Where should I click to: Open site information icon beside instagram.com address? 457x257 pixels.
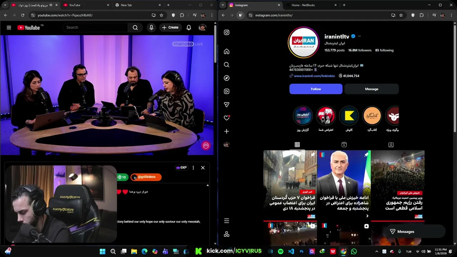[x=250, y=15]
